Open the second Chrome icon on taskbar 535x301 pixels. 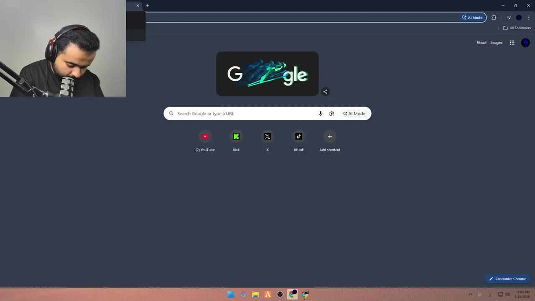305,294
